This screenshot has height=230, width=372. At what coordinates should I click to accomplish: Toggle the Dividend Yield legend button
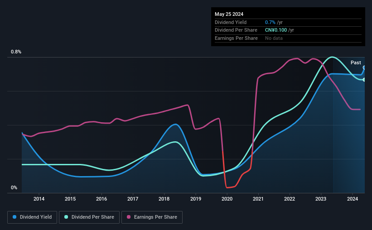[x=32, y=217]
